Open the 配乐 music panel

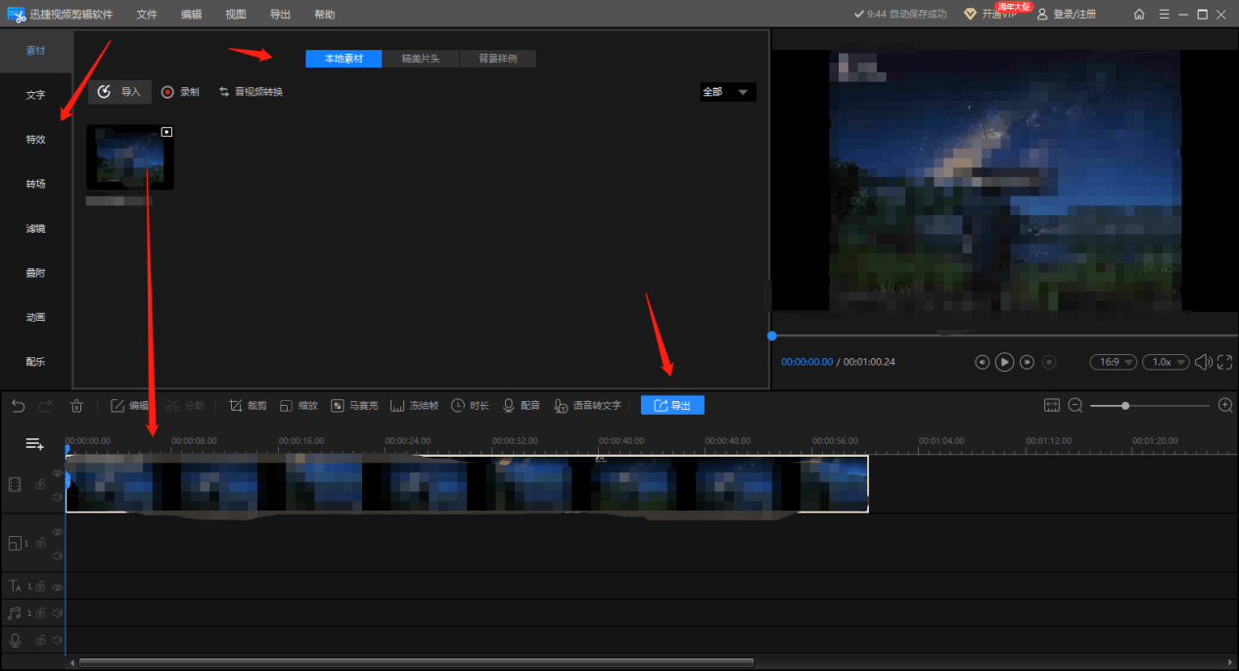[x=35, y=361]
